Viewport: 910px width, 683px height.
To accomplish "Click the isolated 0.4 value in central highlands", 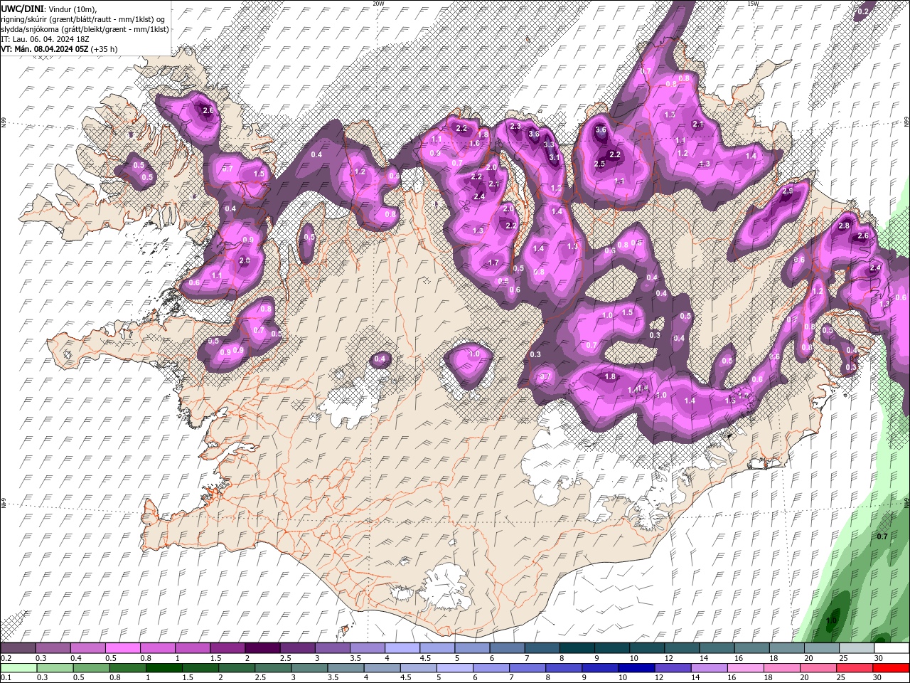I will coord(380,359).
